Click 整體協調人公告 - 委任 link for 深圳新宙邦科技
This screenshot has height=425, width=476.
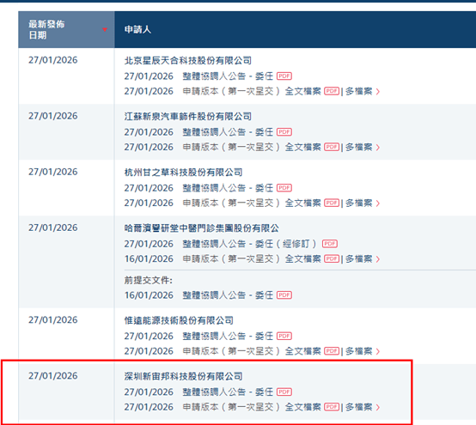tap(228, 392)
